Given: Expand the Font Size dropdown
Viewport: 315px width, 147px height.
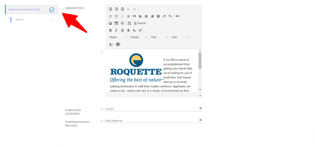Looking at the screenshot, I should point(180,37).
